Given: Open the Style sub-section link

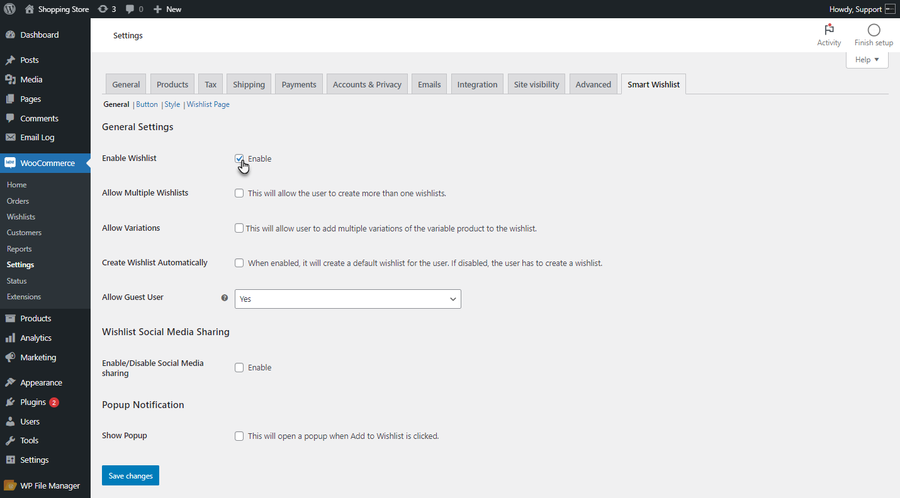Looking at the screenshot, I should (172, 104).
